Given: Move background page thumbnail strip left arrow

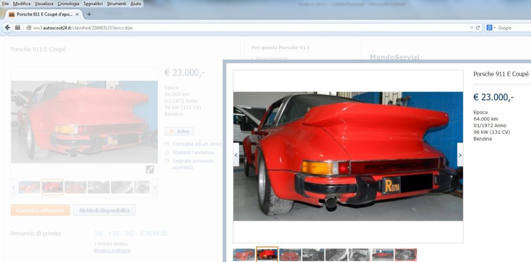Looking at the screenshot, I should (14, 187).
